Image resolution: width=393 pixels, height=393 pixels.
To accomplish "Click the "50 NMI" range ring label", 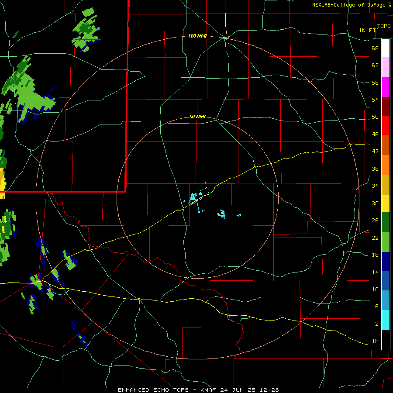I will point(197,117).
